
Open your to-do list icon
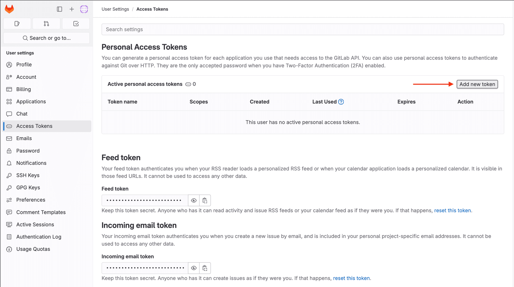point(76,24)
